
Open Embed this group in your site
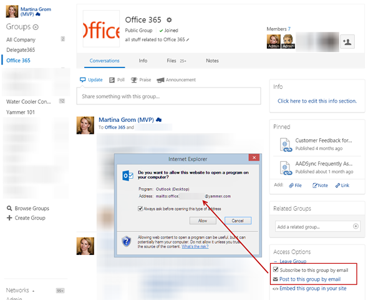pos(312,289)
